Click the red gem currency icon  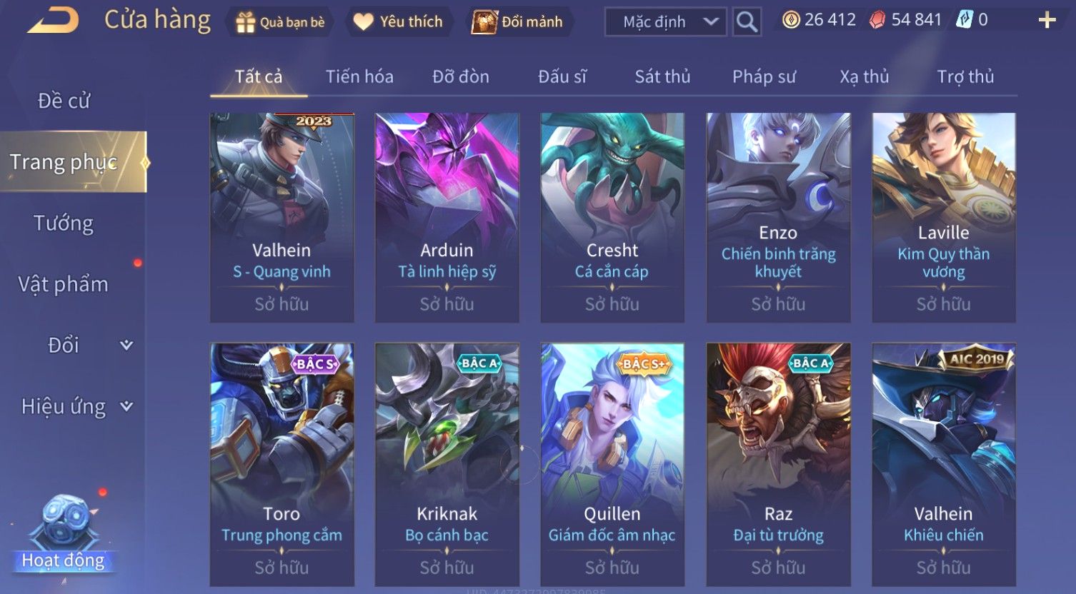click(x=877, y=20)
